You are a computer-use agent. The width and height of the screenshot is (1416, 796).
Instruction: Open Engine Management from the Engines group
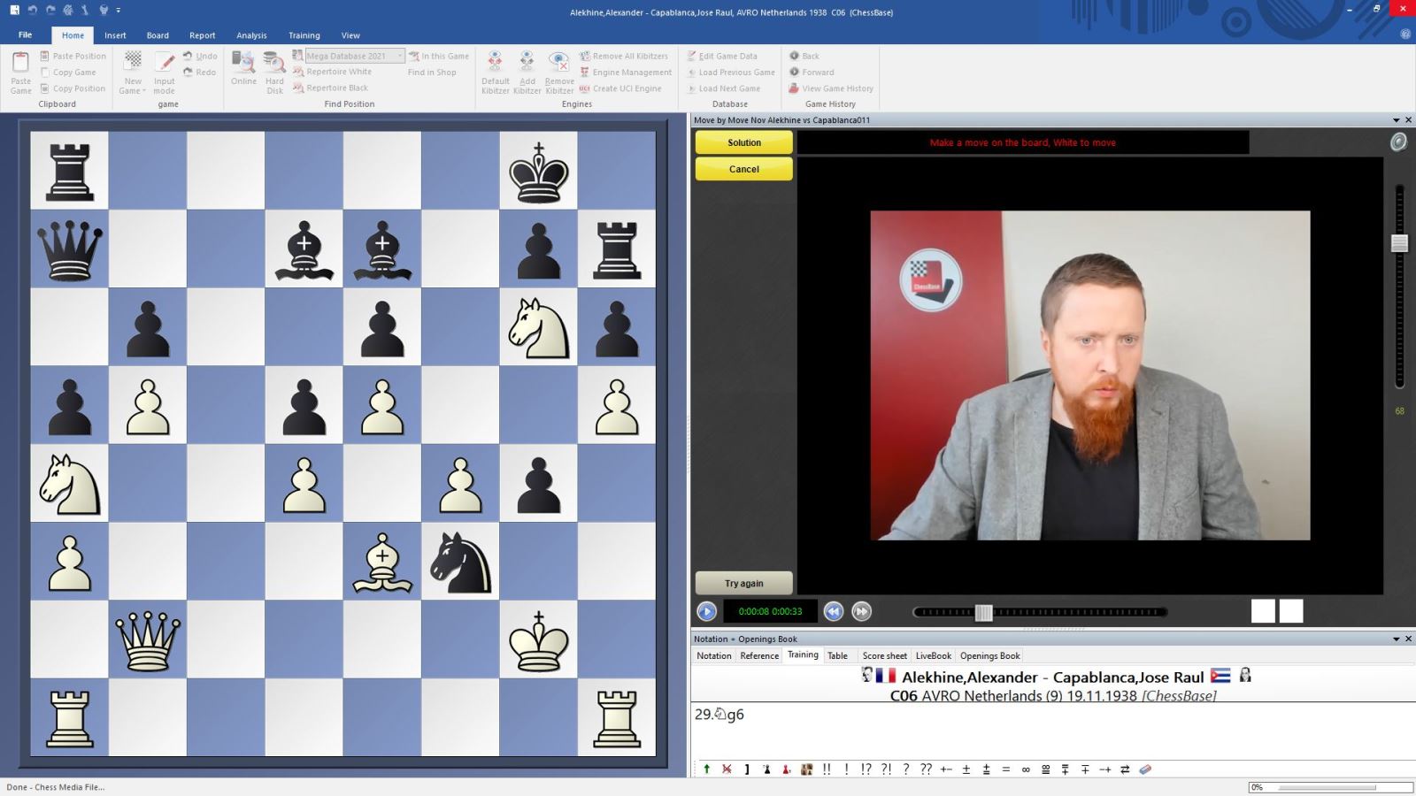point(626,72)
